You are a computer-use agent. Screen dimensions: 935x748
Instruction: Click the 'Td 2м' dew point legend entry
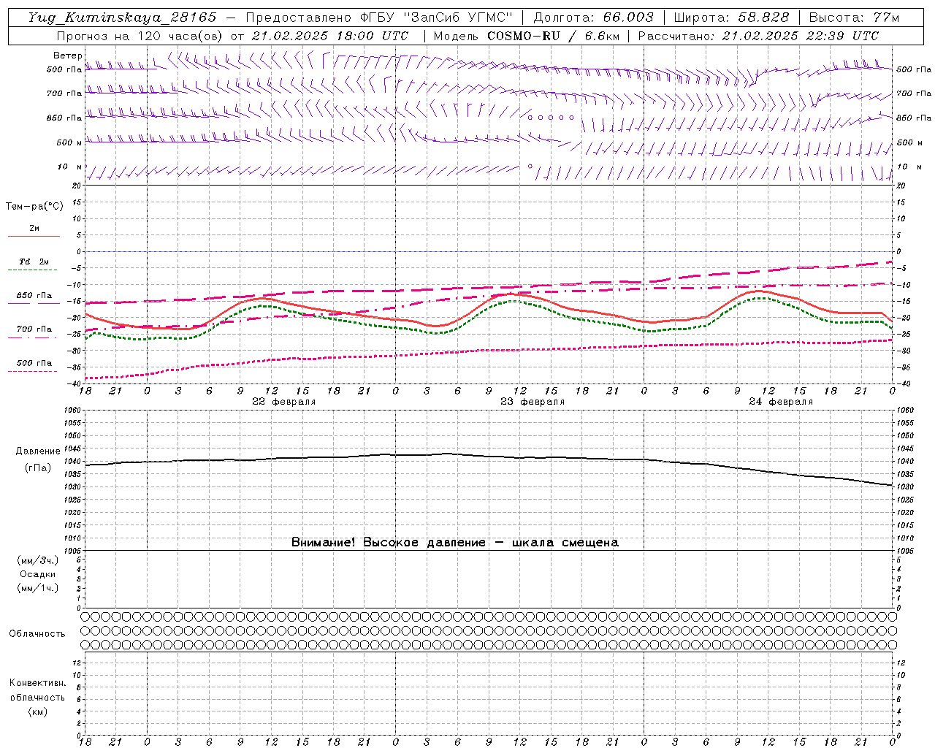(x=34, y=262)
